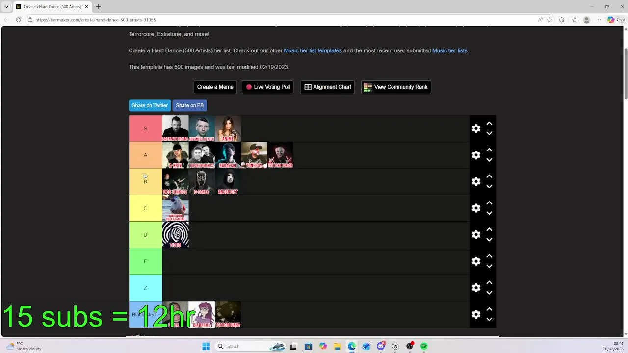Select the Angerfist artist tile
This screenshot has width=628, height=353.
tap(228, 181)
